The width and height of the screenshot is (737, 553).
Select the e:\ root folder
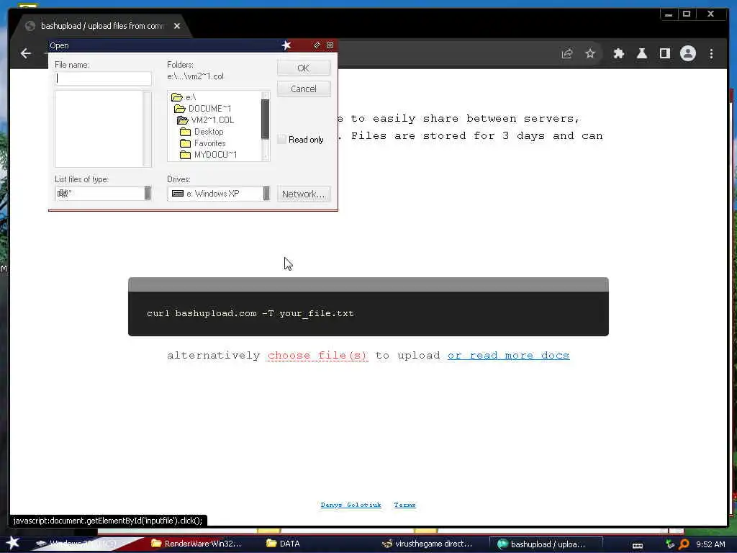point(184,97)
